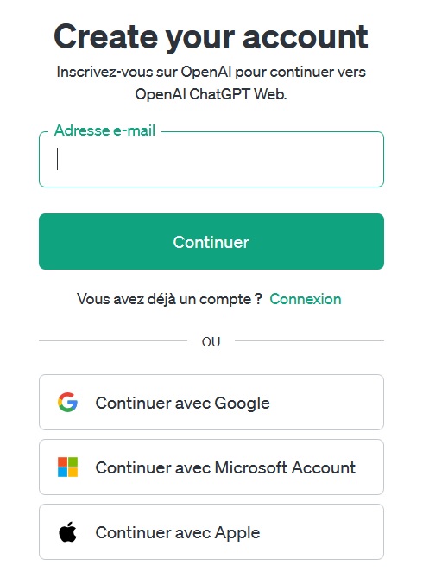Screen dimensions: 429x572
Task: Click the Google logo icon
Action: [67, 403]
